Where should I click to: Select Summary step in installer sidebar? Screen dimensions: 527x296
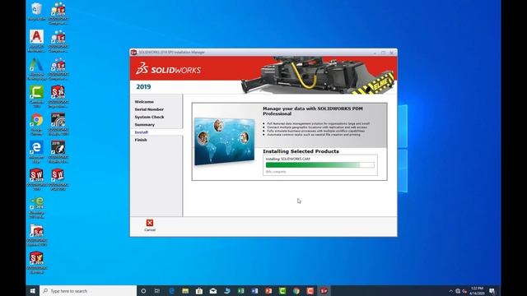tap(145, 125)
